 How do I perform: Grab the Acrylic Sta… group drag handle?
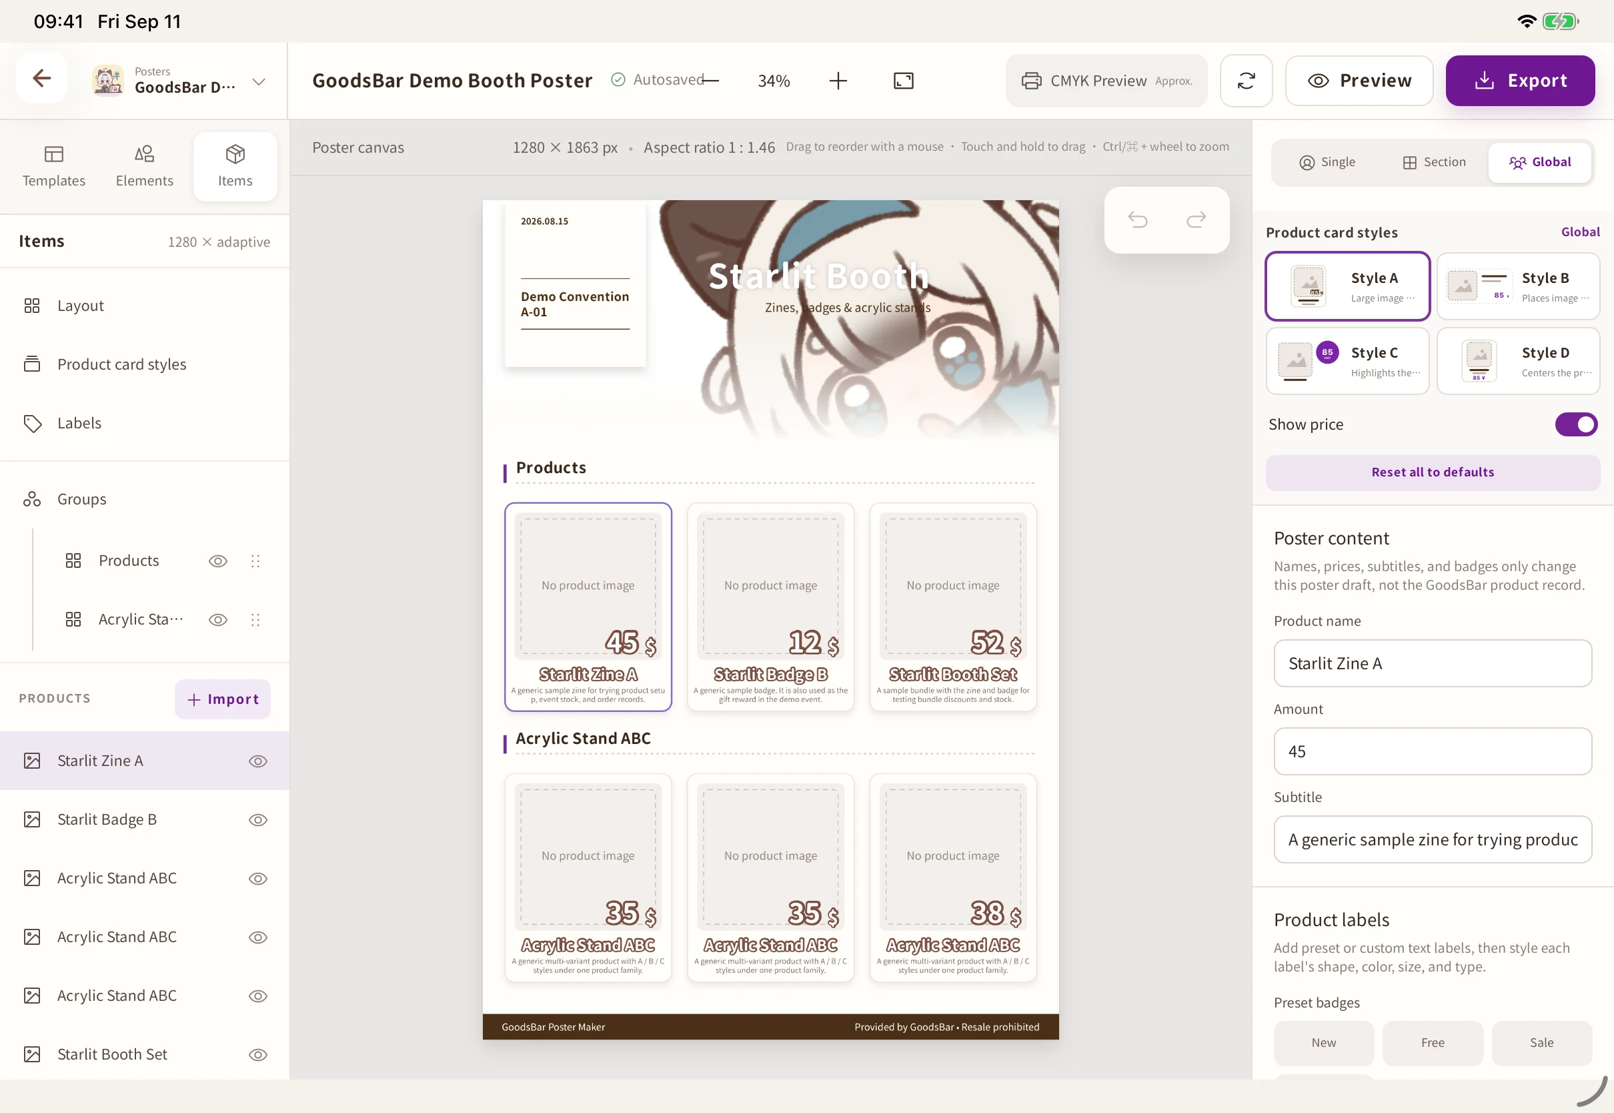[255, 619]
